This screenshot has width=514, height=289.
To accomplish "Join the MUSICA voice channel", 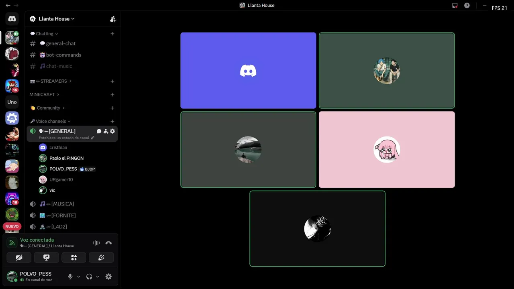I will point(72,204).
